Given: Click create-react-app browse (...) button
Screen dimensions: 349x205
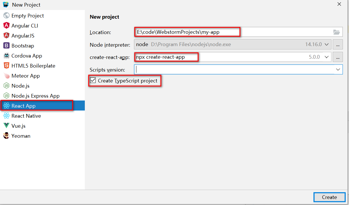Looking at the screenshot, I should coord(338,57).
